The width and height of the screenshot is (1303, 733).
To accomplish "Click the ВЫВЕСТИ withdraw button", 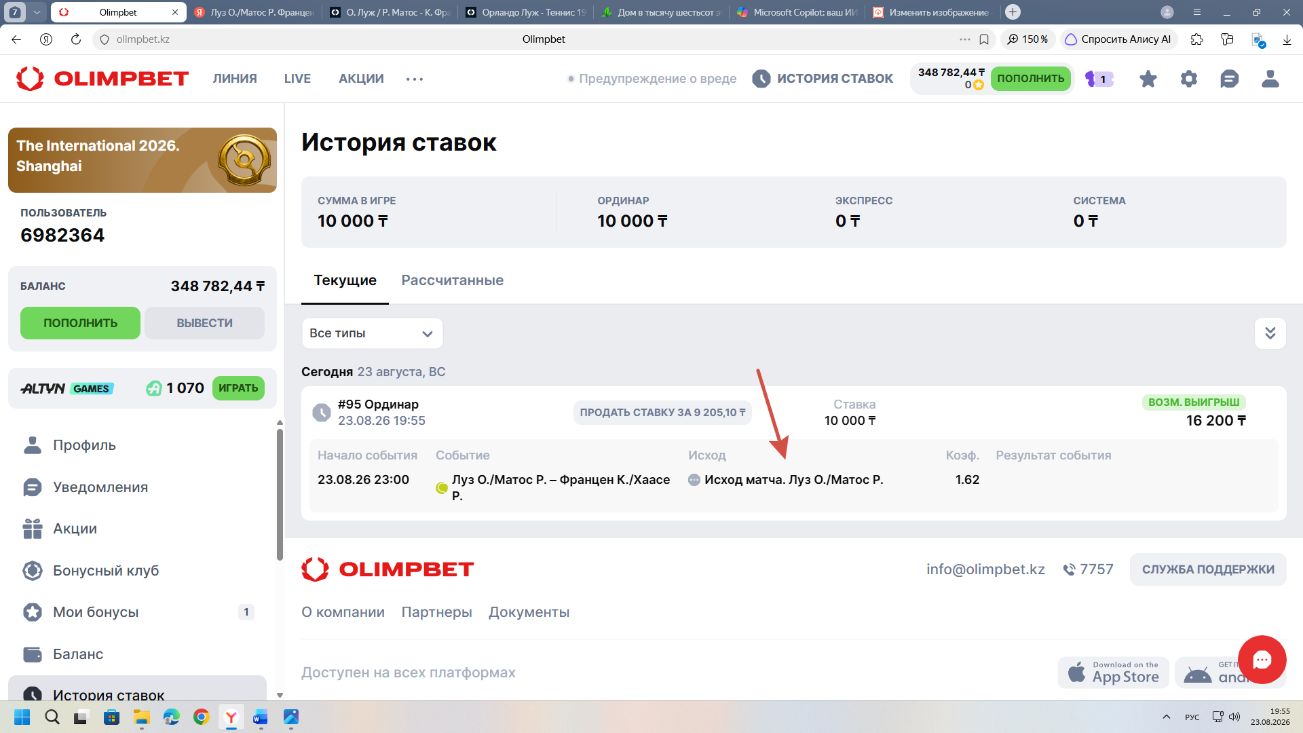I will tap(204, 323).
